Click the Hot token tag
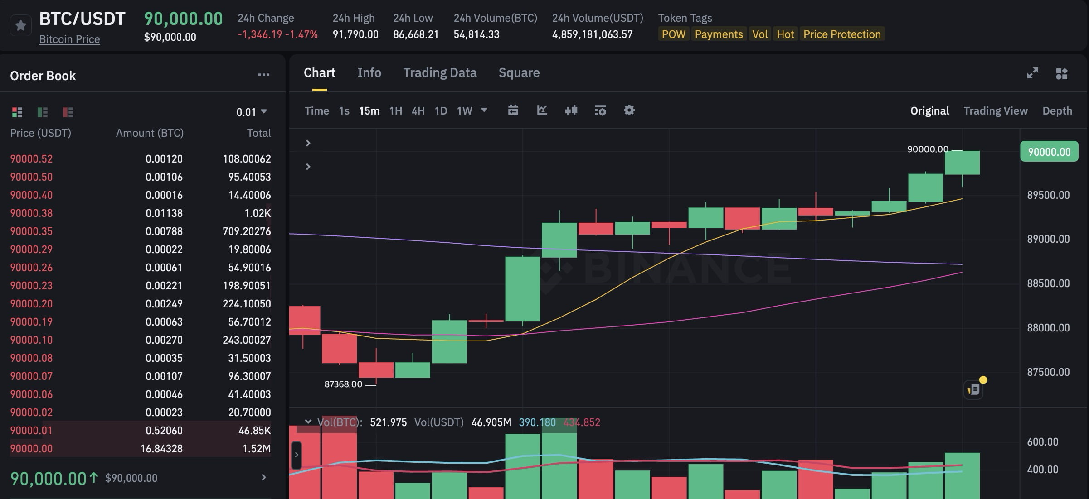1089x499 pixels. pyautogui.click(x=785, y=34)
